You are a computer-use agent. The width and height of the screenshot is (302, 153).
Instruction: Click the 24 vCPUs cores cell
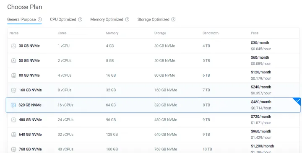(65, 120)
